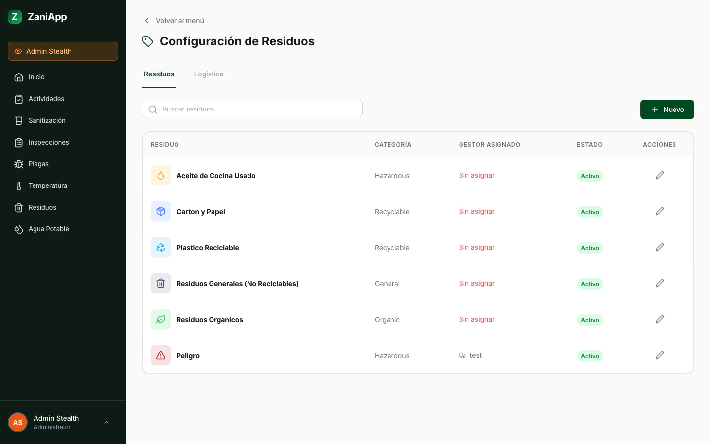Click the warning triangle icon for Peligro

point(160,355)
